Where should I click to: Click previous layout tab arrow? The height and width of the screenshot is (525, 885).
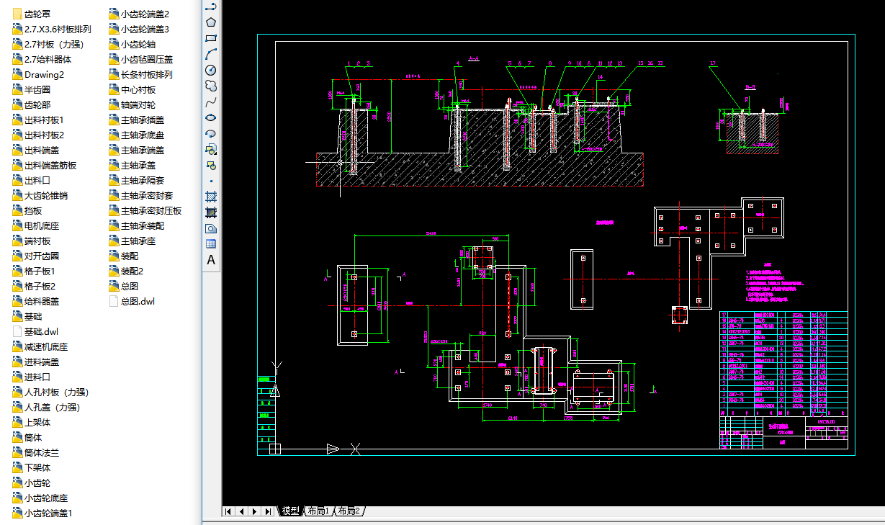[241, 511]
